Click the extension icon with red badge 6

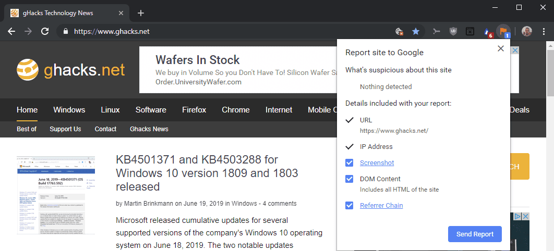488,32
